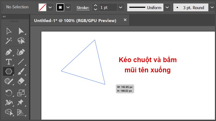The height and width of the screenshot is (121, 216).
Task: Click the Stroke color swatch (black)
Action: coord(60,7)
